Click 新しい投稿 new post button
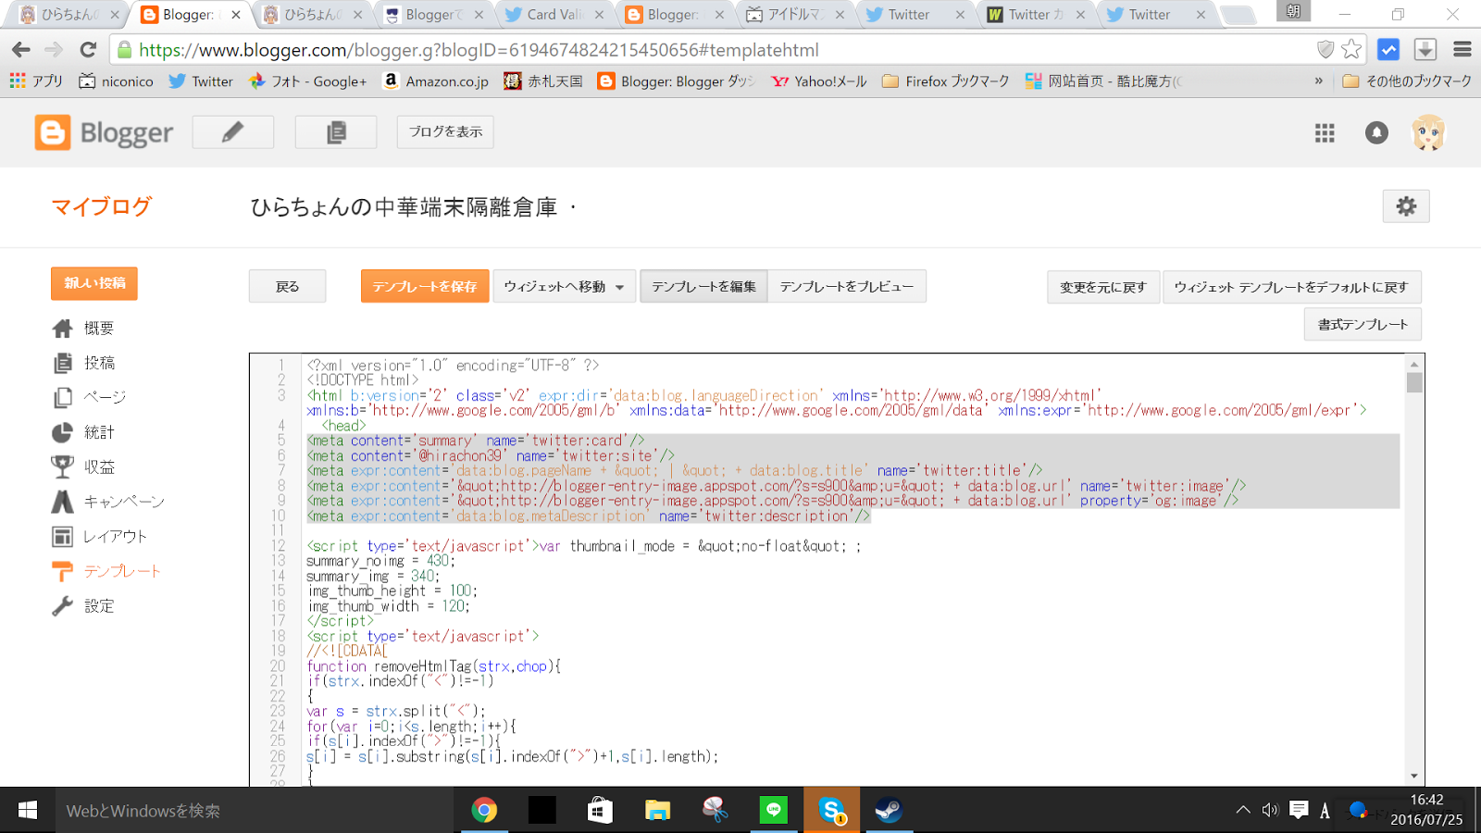The image size is (1481, 833). tap(94, 283)
